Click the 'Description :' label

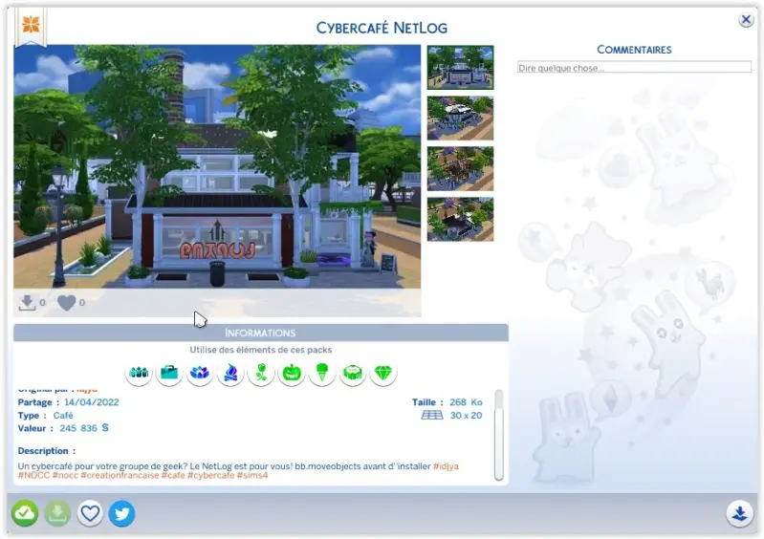47,451
